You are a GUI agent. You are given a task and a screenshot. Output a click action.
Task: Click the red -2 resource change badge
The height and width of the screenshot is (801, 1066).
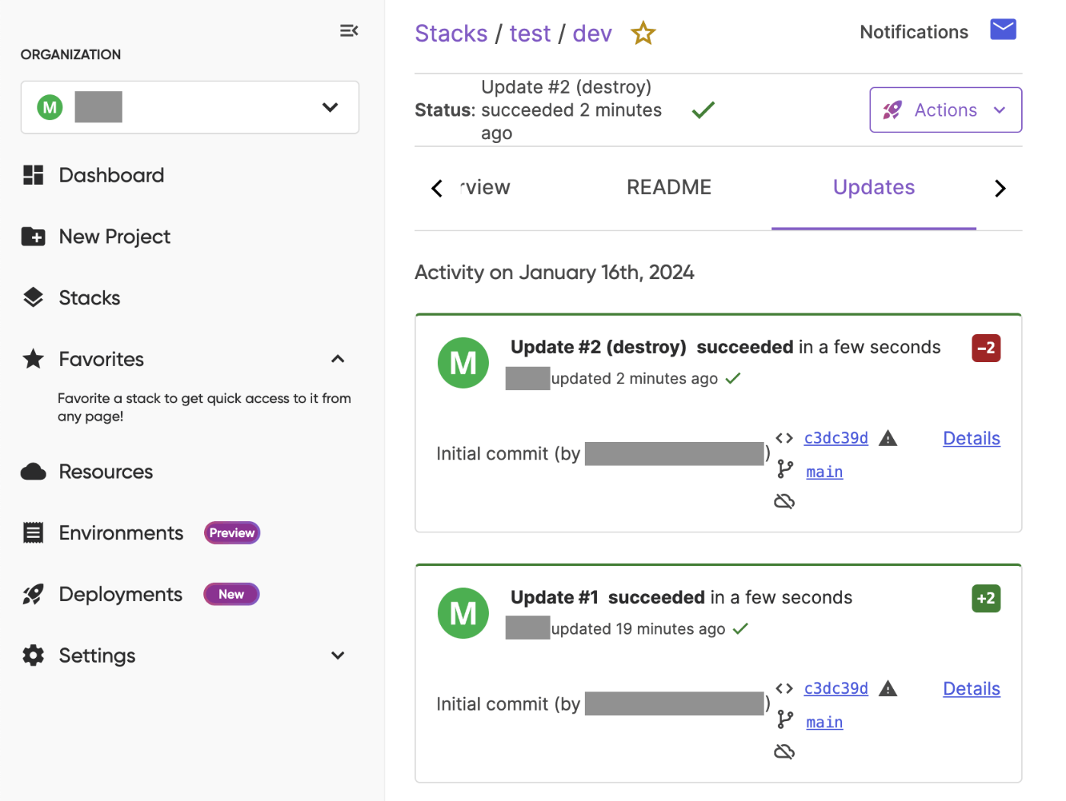[986, 348]
